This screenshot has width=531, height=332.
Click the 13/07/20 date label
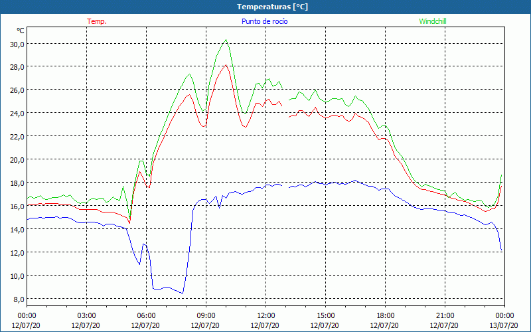tap(504, 325)
